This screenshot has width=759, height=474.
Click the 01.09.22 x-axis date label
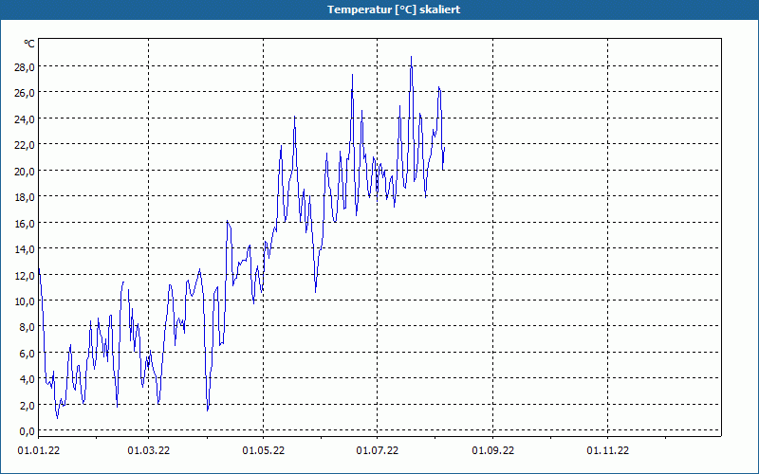point(493,451)
